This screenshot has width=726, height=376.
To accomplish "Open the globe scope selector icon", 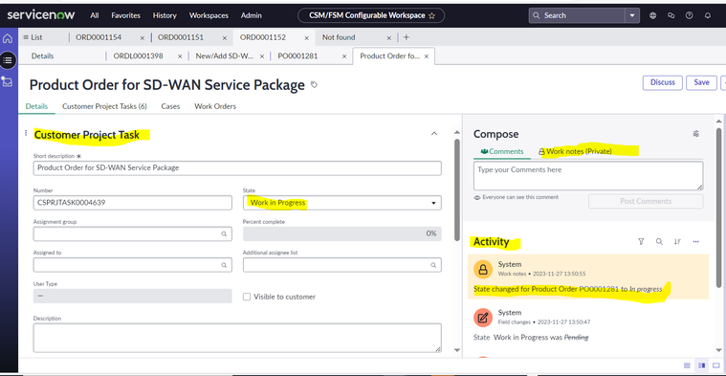I will click(x=653, y=15).
